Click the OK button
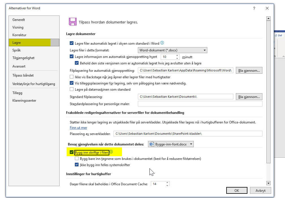 237,190
